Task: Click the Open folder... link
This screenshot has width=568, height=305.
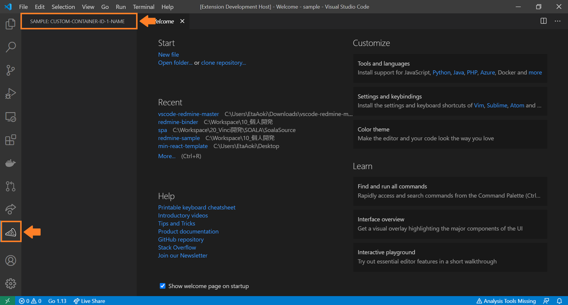Action: coord(175,63)
